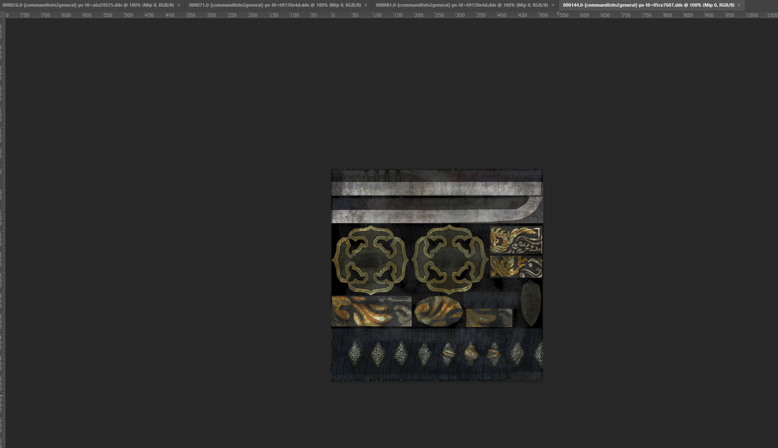Switch to the 000071.0 69130e4d.dds document tab

pyautogui.click(x=275, y=5)
